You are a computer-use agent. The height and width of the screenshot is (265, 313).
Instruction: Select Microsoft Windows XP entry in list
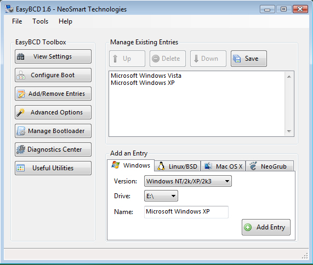[143, 83]
